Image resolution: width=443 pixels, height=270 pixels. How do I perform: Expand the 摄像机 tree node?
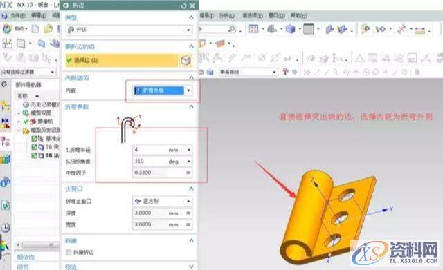tap(19, 122)
